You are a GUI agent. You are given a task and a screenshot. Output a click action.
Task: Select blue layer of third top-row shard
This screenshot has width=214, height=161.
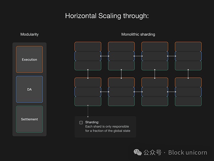pos(155,56)
